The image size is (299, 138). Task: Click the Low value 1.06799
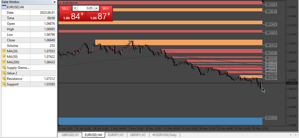(x=49, y=35)
